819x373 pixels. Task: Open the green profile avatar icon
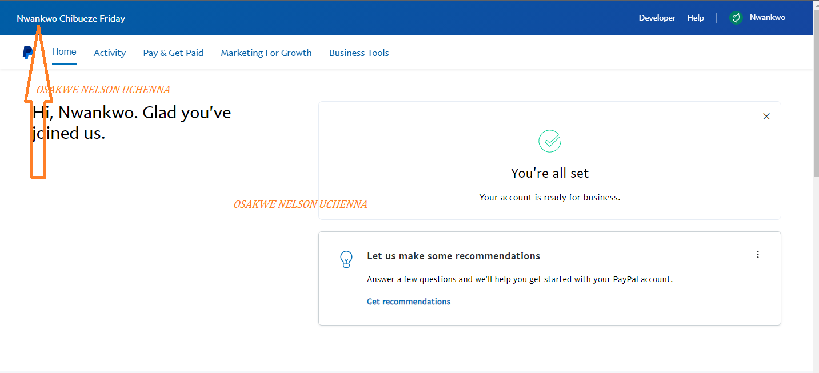click(x=736, y=18)
